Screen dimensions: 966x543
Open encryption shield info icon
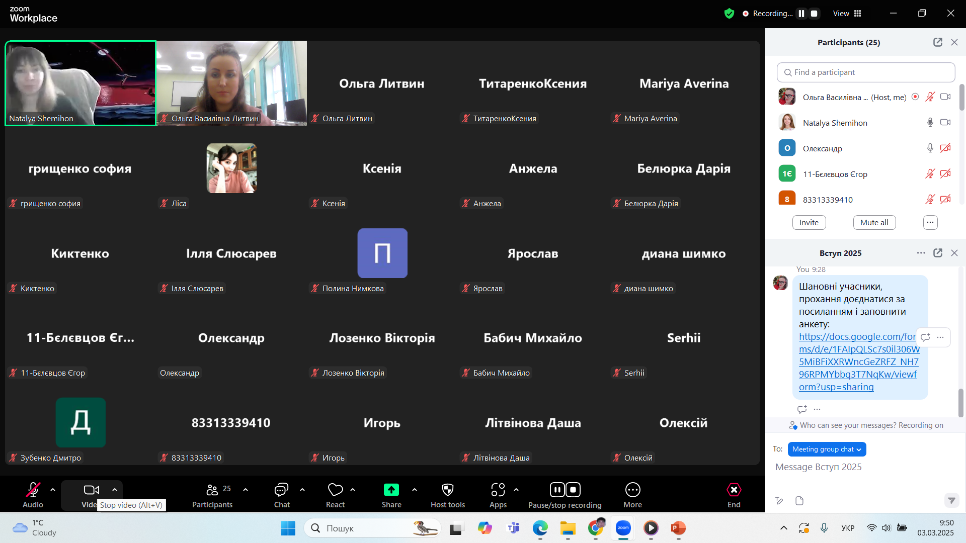point(729,14)
